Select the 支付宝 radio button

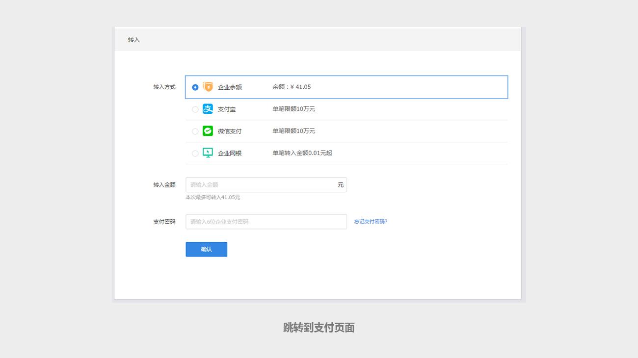[x=195, y=109]
